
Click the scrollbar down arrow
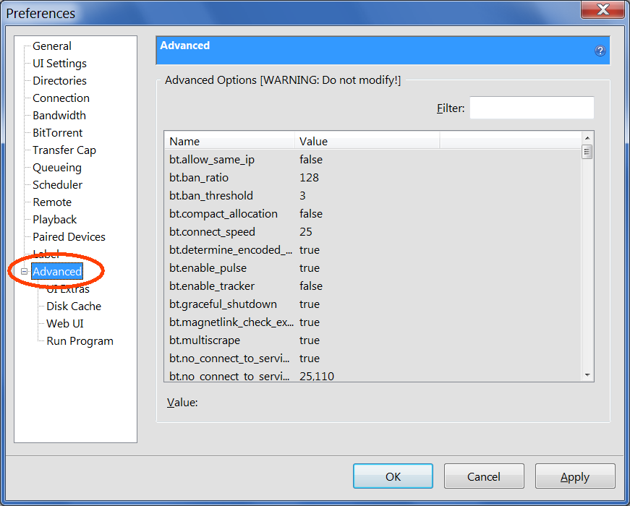(x=587, y=375)
